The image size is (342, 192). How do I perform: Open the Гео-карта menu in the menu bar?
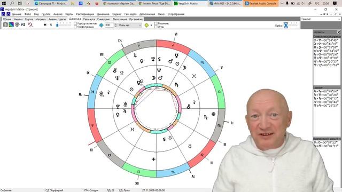(x=130, y=14)
